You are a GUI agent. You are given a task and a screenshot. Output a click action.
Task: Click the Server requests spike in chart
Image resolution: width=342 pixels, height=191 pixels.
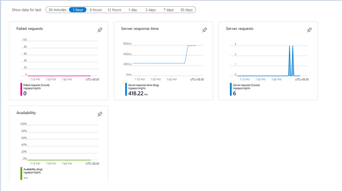pos(291,61)
